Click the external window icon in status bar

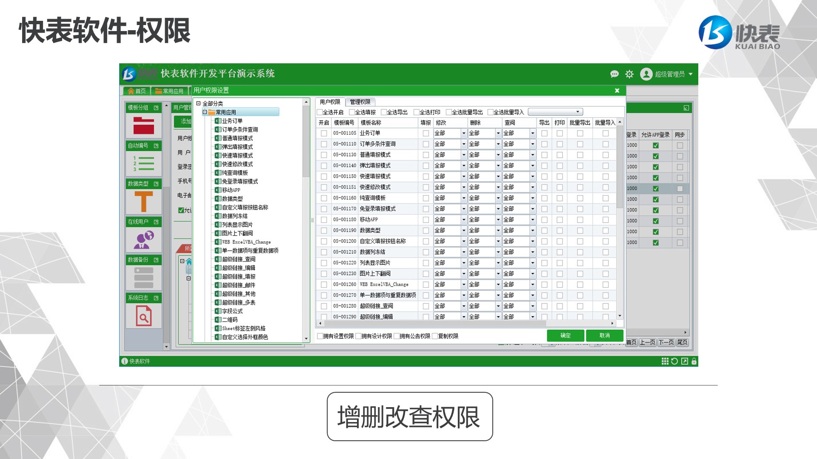684,361
